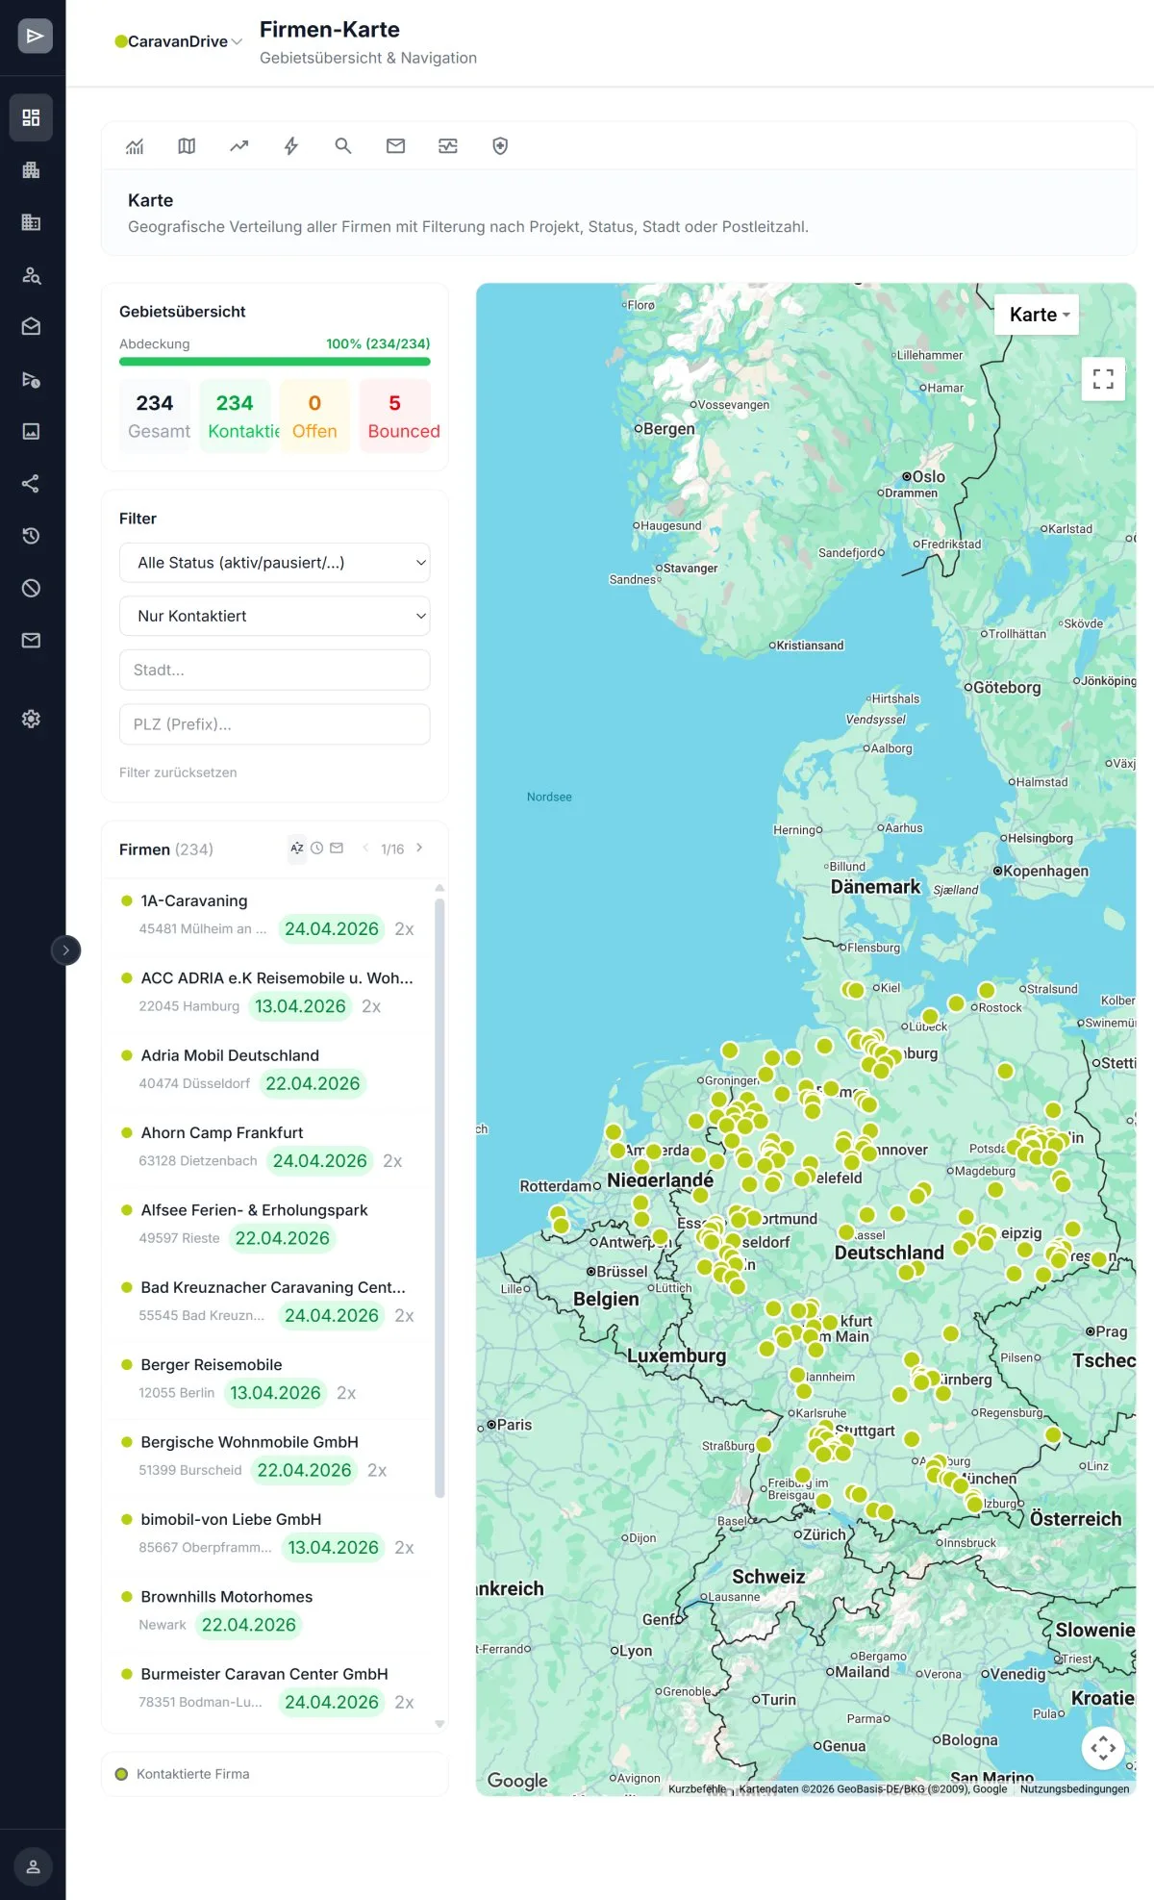This screenshot has height=1900, width=1154.
Task: Click the map marker next to Kiel
Action: [854, 990]
